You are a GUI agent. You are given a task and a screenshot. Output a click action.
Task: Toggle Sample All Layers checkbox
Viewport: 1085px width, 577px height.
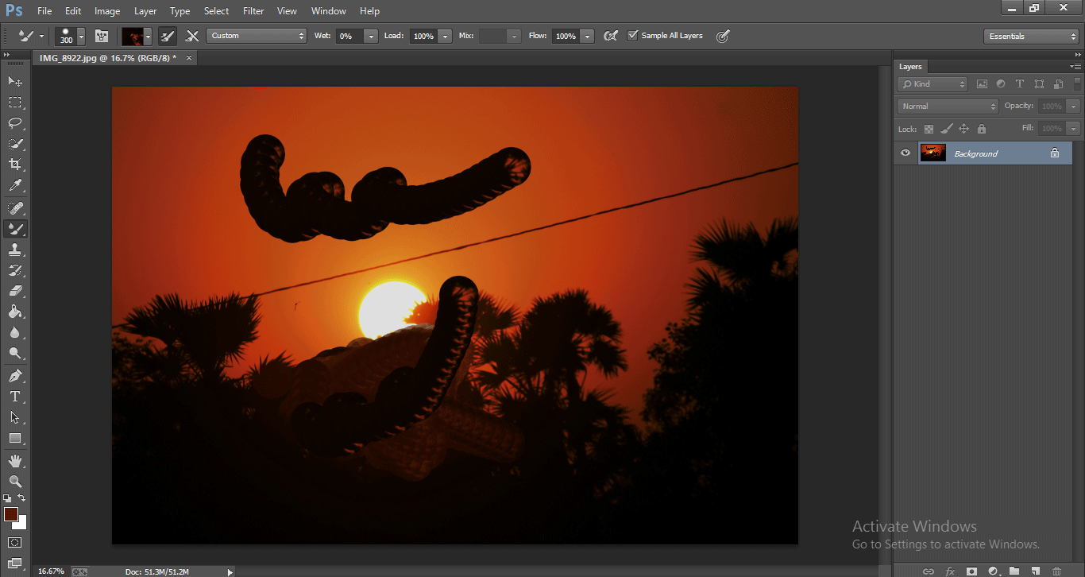[633, 36]
